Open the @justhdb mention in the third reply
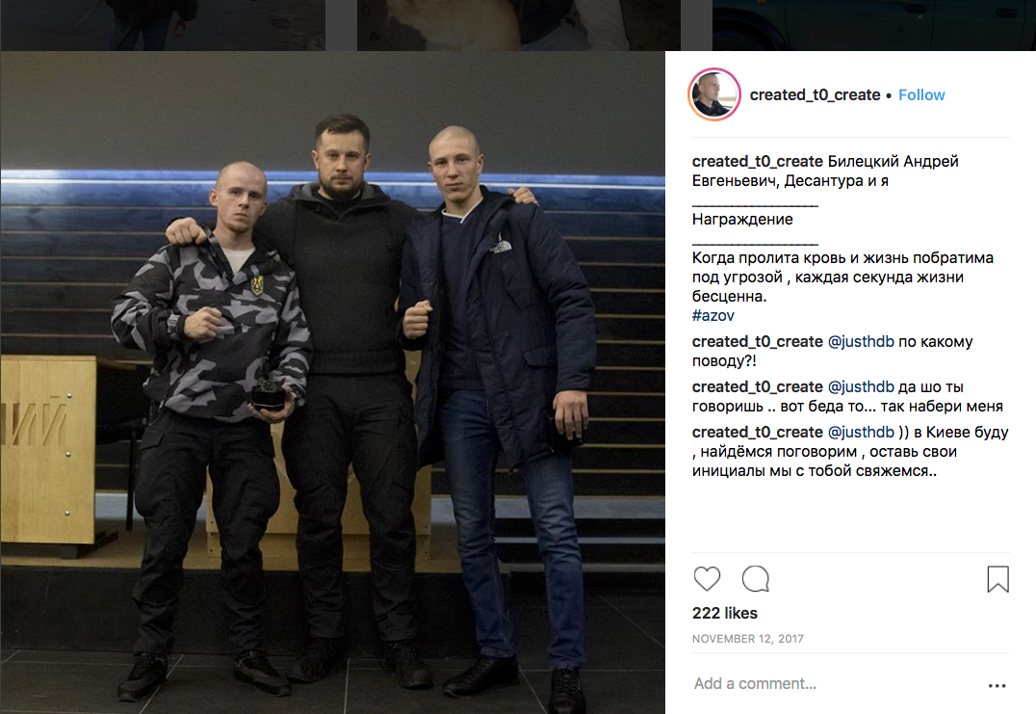 (861, 433)
